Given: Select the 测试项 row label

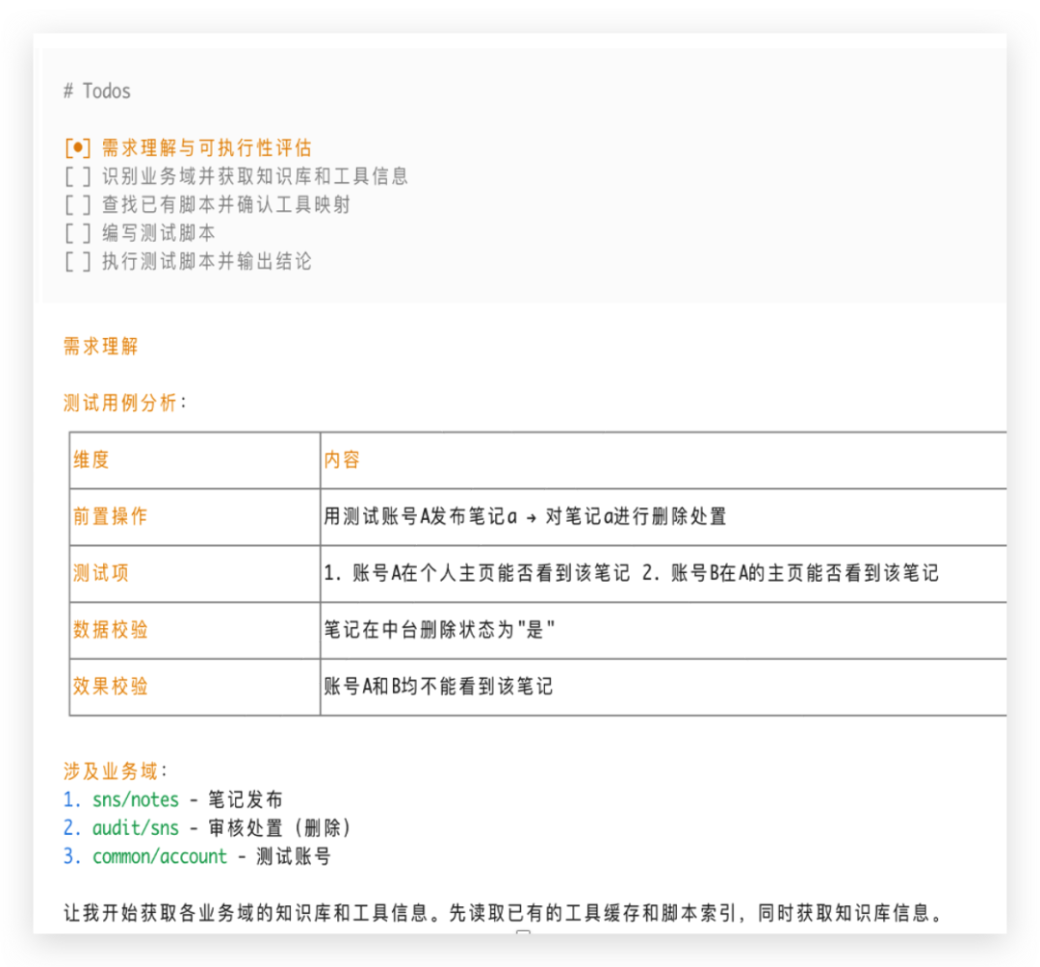Looking at the screenshot, I should [x=101, y=573].
